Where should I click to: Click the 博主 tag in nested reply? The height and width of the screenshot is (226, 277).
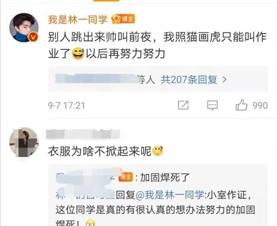click(126, 177)
